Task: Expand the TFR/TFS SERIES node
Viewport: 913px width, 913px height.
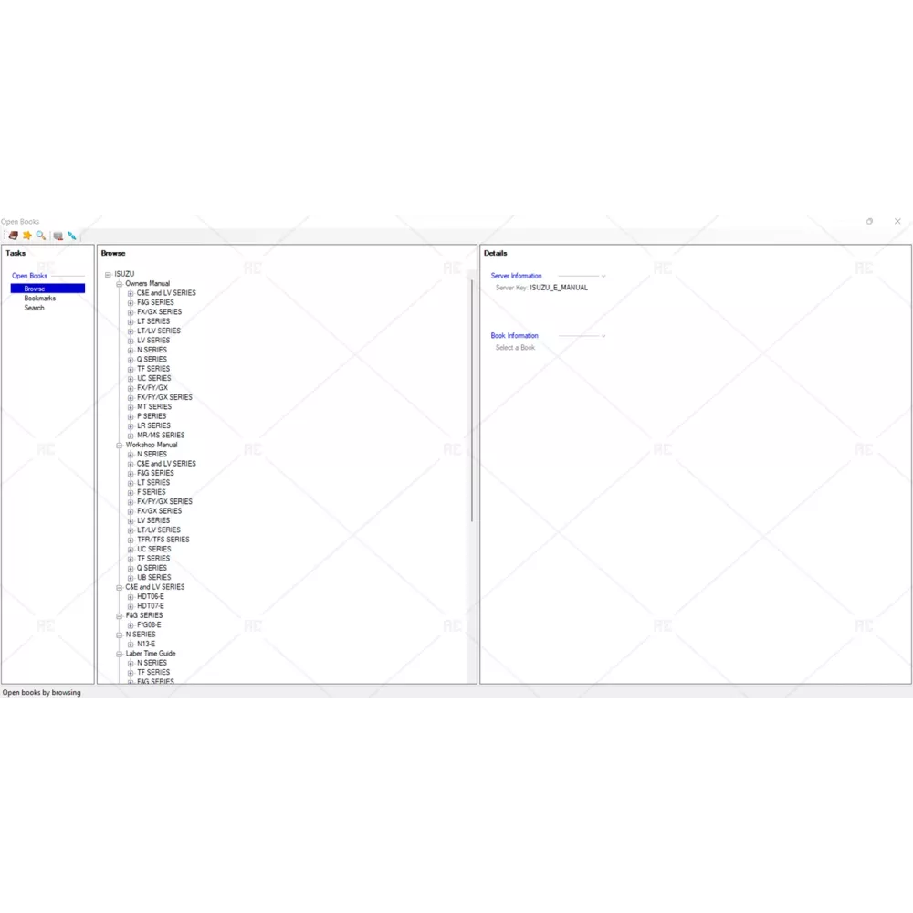Action: [x=131, y=540]
